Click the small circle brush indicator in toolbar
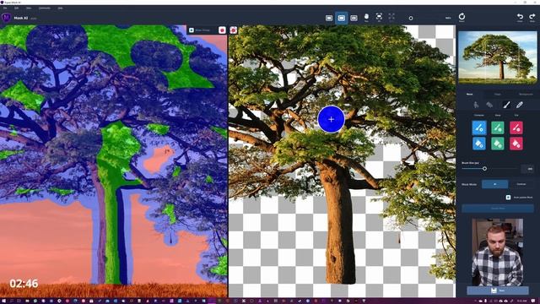 [411, 18]
